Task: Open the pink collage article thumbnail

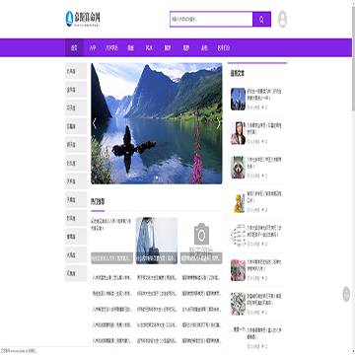Action: click(238, 270)
